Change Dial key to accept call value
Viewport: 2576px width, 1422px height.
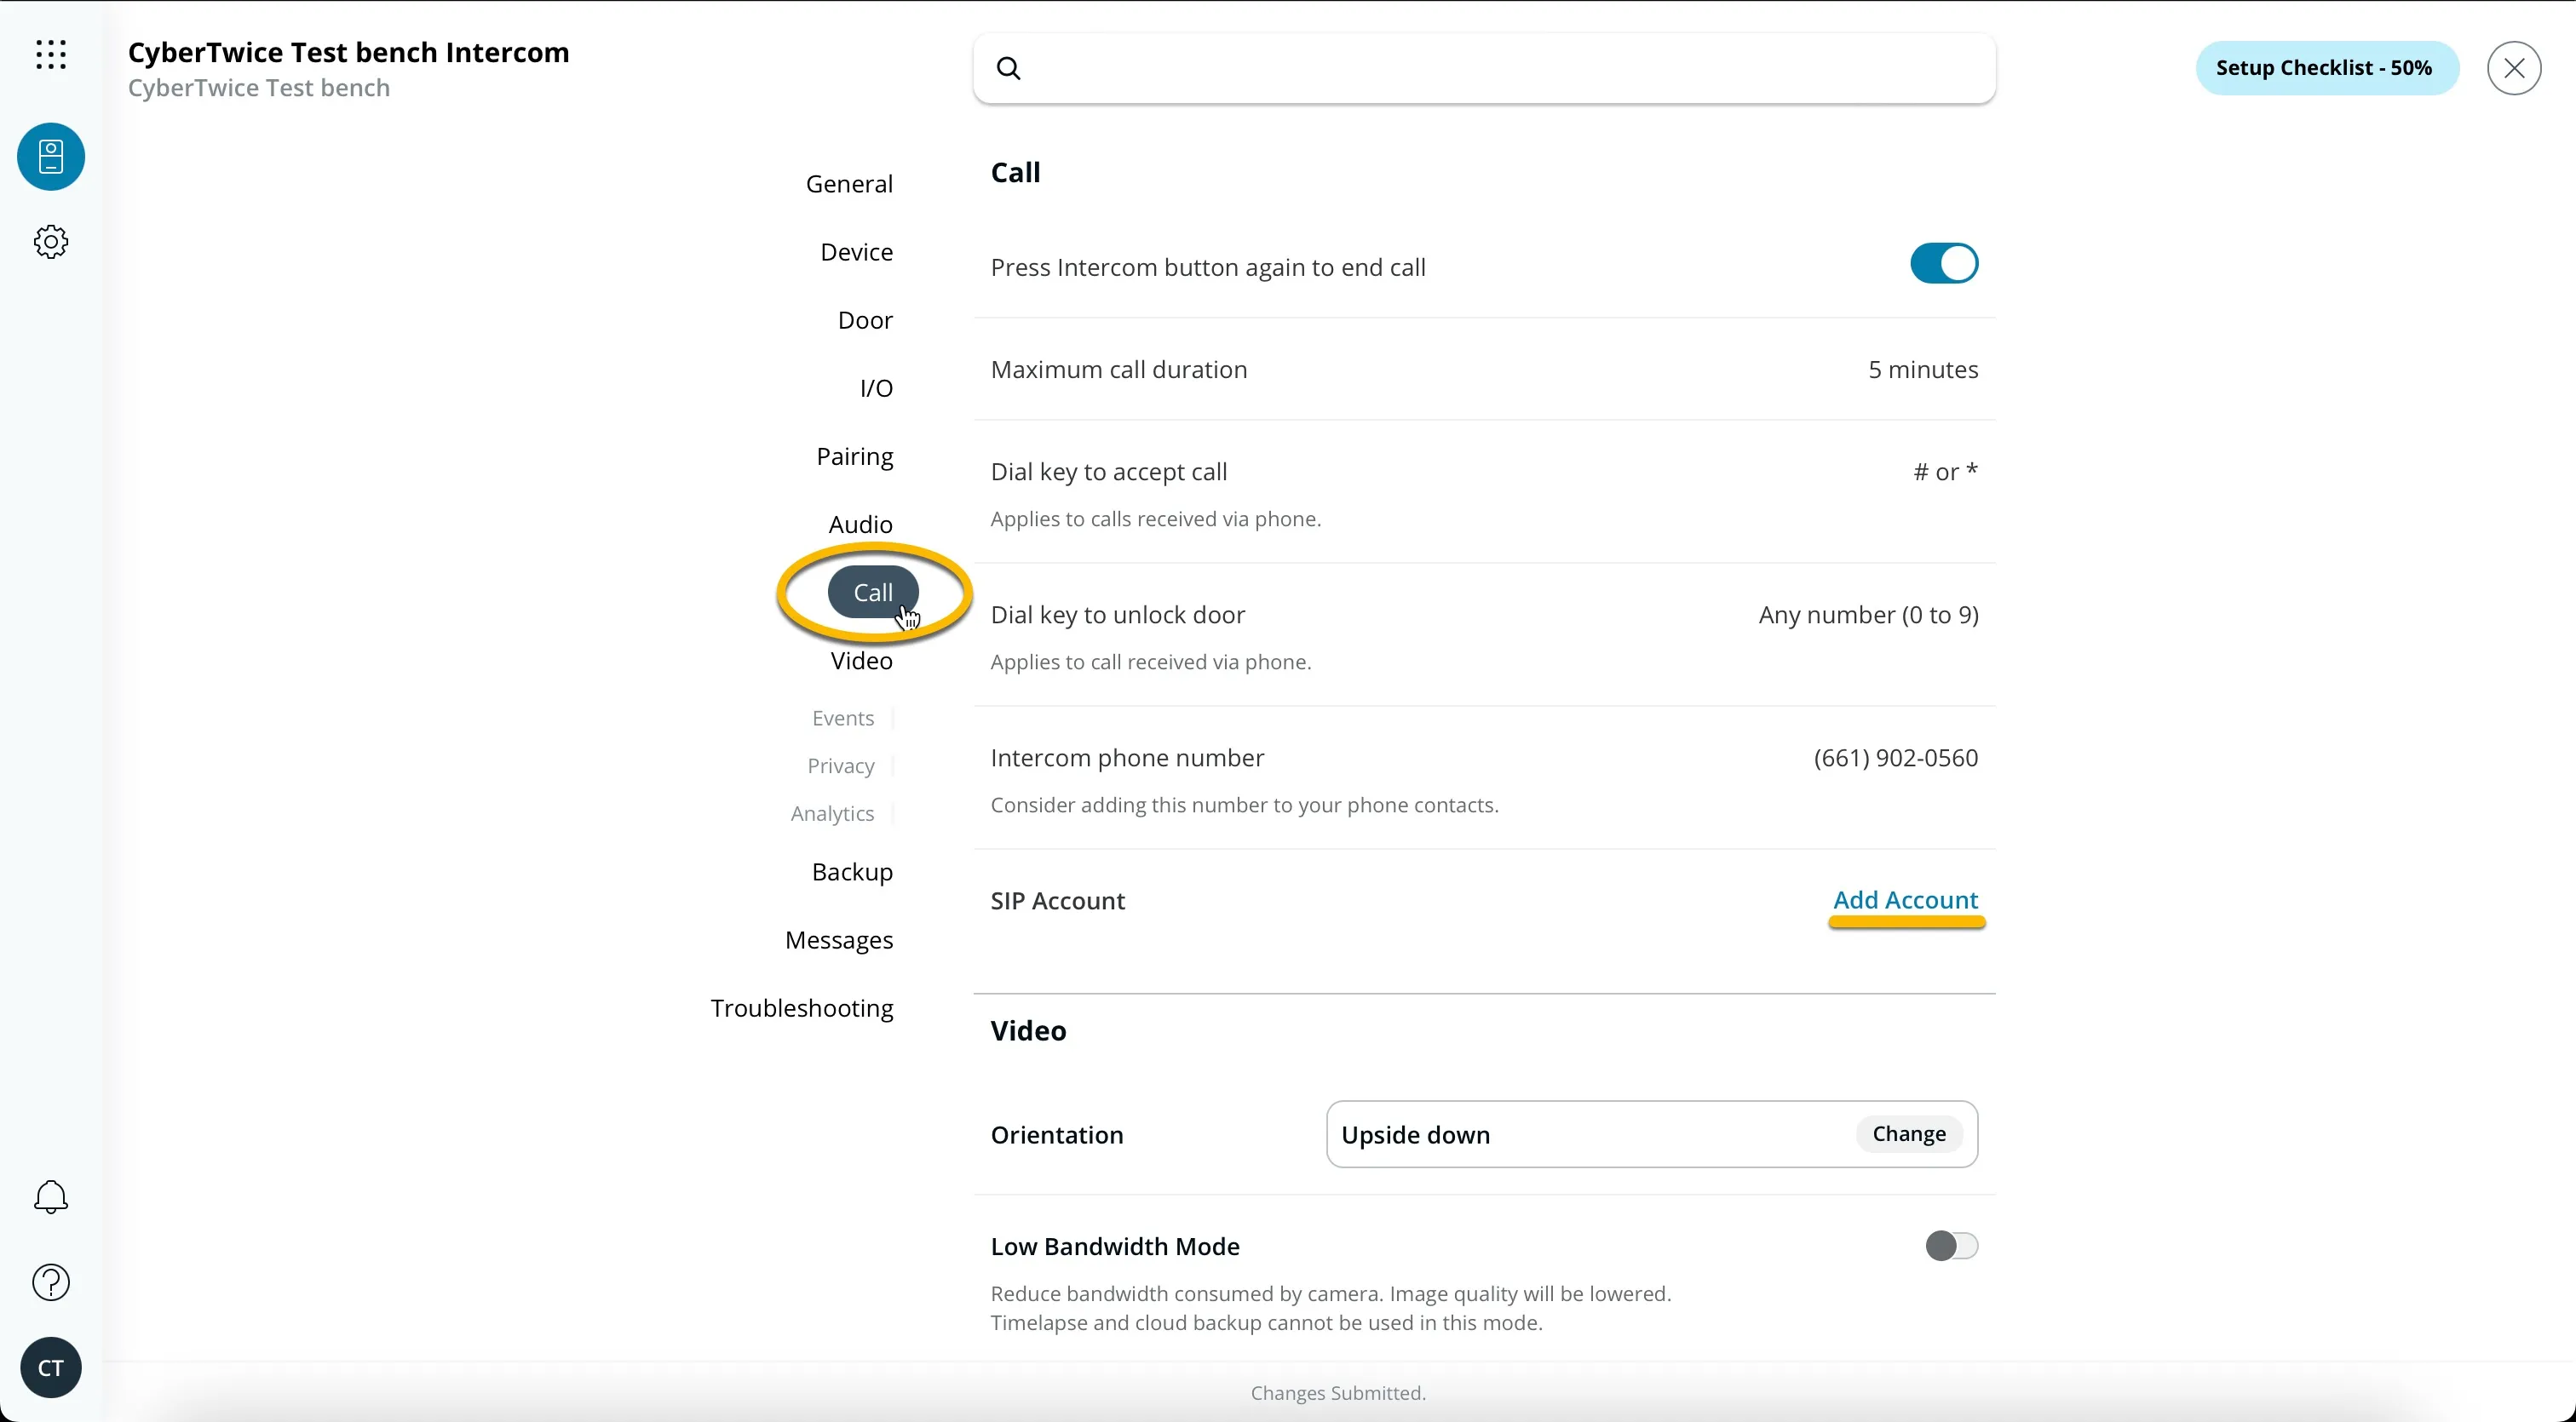pos(1945,472)
